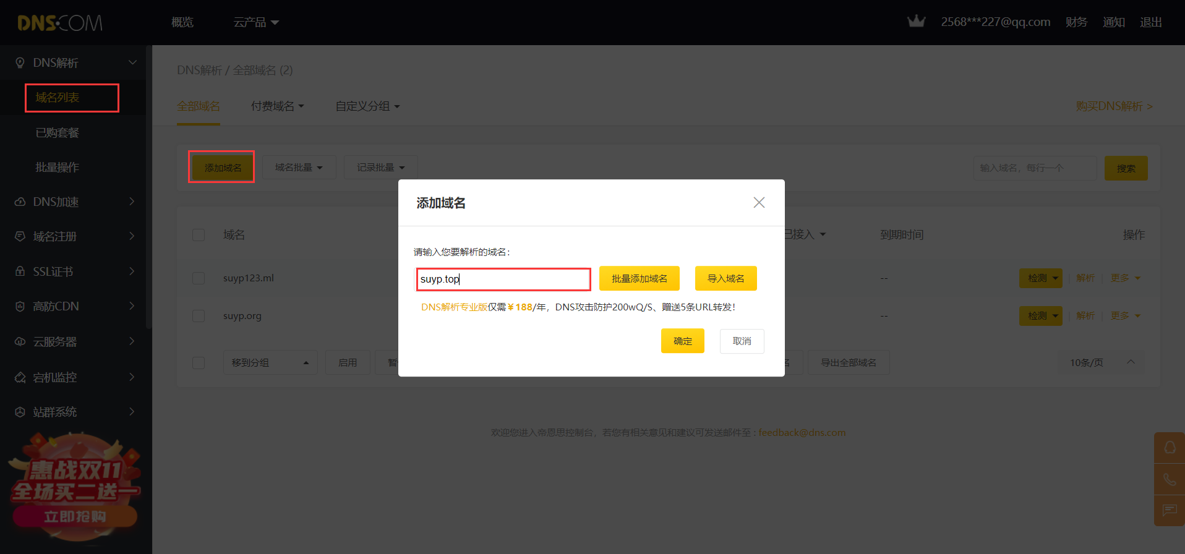This screenshot has height=554, width=1185.
Task: Expand the 高防CDN menu arrow
Action: [132, 306]
